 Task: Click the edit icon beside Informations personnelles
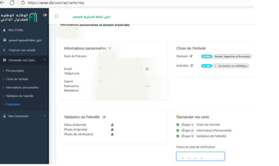(x=110, y=49)
